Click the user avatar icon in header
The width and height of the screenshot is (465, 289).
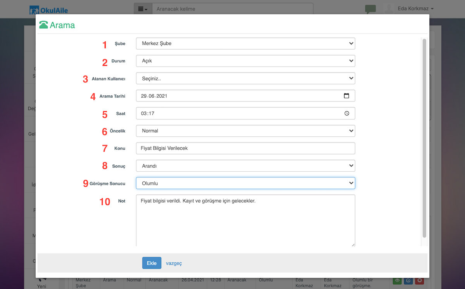(x=389, y=9)
